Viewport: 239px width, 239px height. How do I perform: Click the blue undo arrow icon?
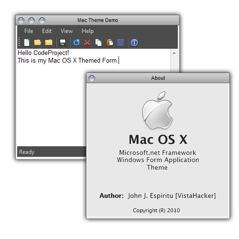coord(76,43)
